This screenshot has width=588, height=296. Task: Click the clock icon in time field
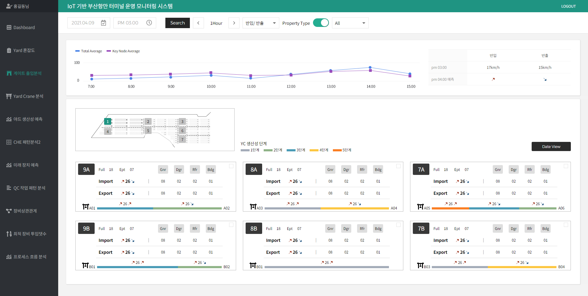[149, 23]
